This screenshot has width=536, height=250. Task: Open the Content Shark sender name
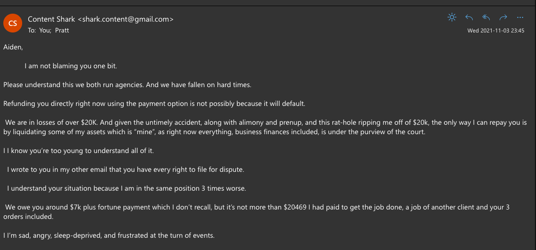51,19
